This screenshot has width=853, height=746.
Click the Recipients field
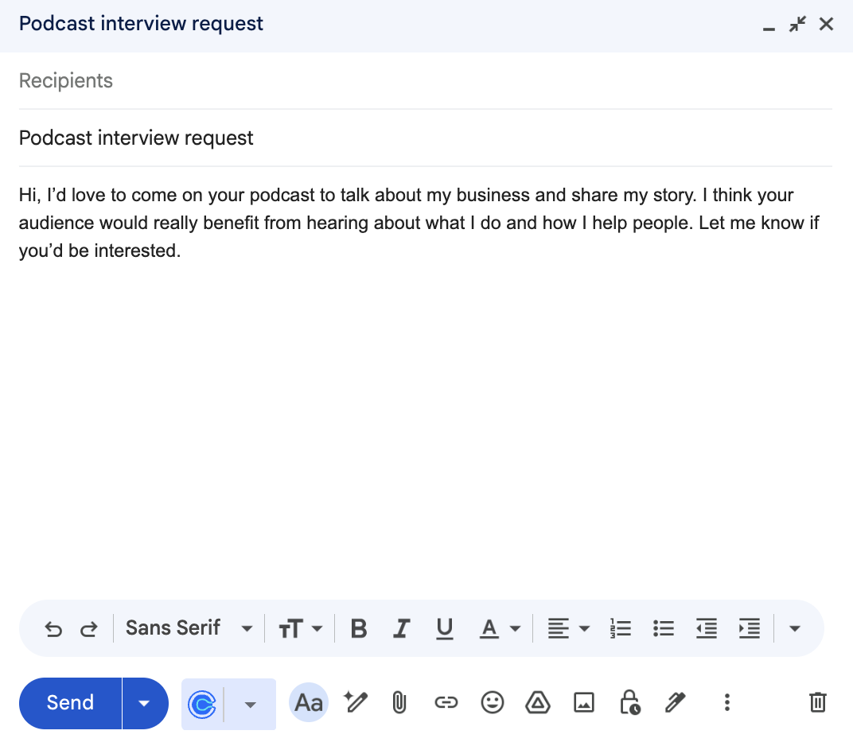click(x=426, y=81)
